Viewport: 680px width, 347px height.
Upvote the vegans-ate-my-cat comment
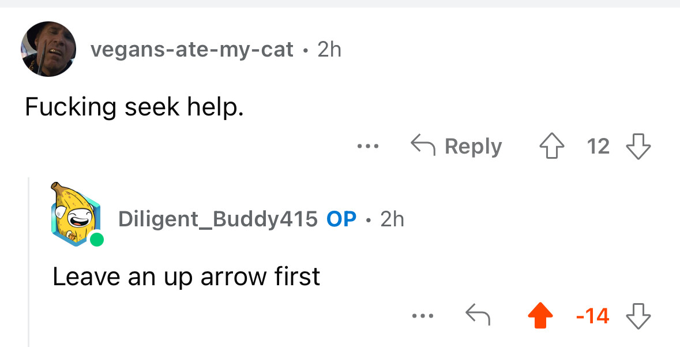(551, 147)
